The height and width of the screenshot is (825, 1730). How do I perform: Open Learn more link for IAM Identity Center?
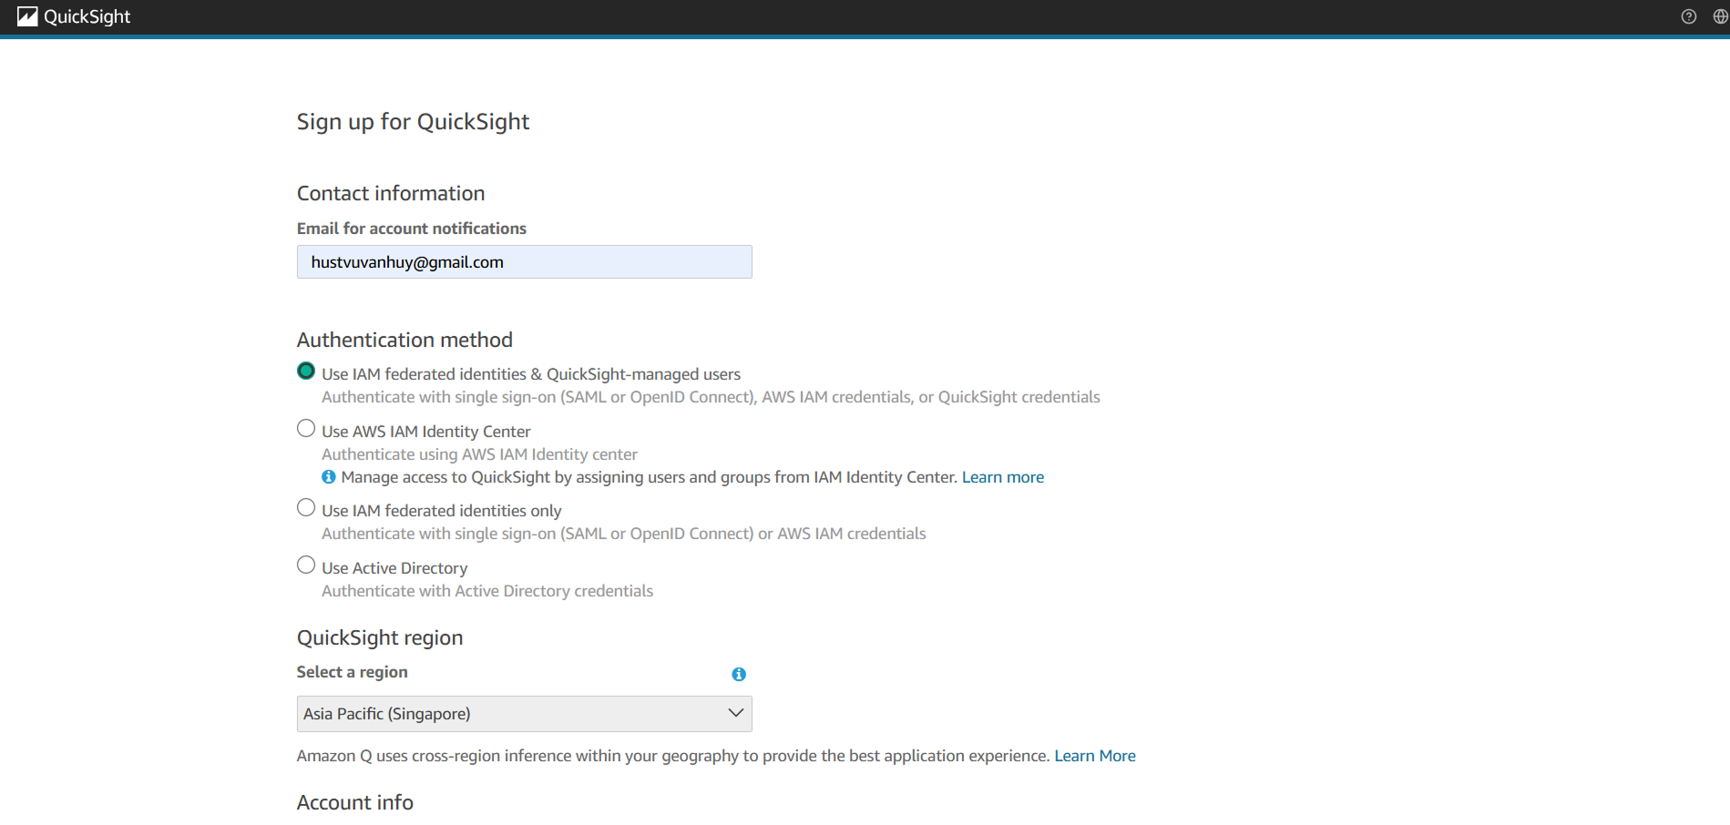coord(1002,477)
